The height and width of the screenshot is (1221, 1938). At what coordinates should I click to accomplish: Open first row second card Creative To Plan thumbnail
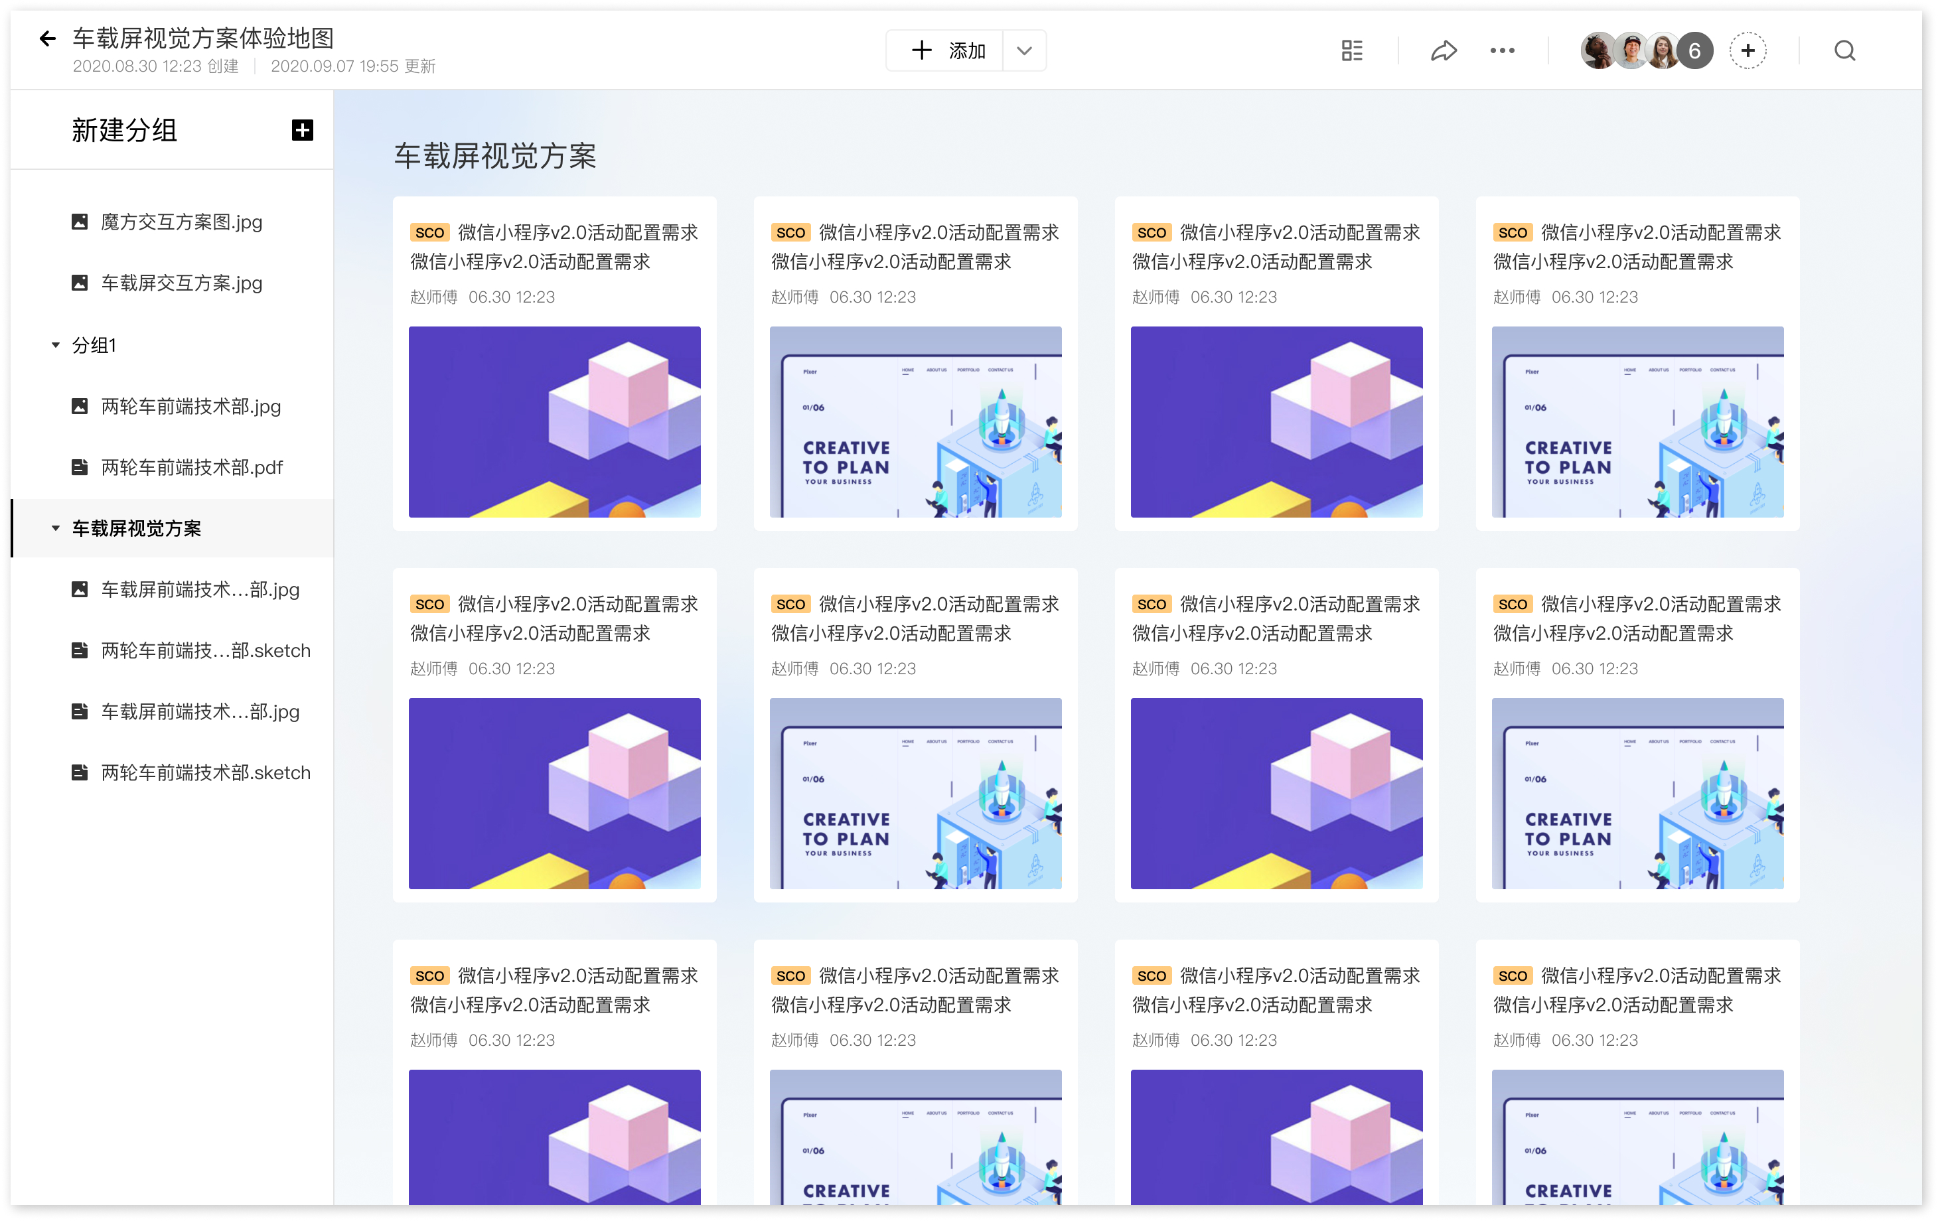[x=916, y=422]
